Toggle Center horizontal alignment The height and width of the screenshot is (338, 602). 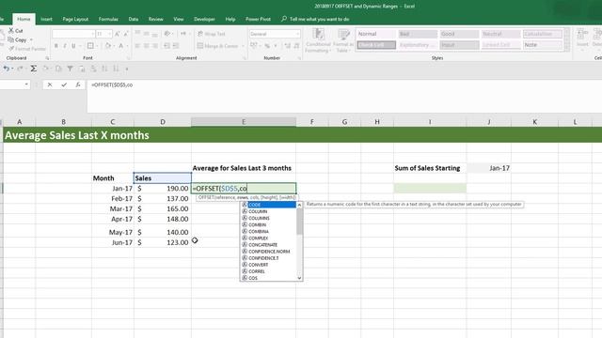point(147,46)
